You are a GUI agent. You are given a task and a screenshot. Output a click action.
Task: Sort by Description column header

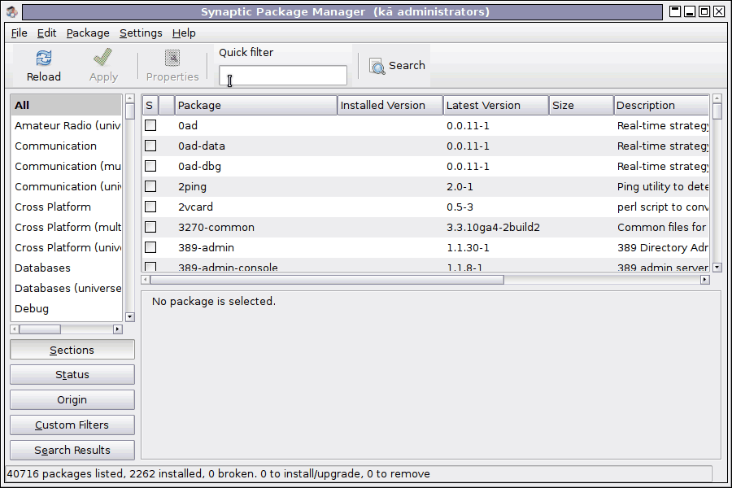[x=661, y=105]
